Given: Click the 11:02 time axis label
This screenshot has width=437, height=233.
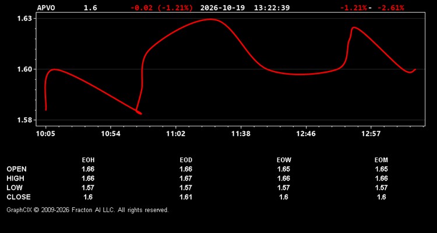Looking at the screenshot, I should click(x=175, y=134).
